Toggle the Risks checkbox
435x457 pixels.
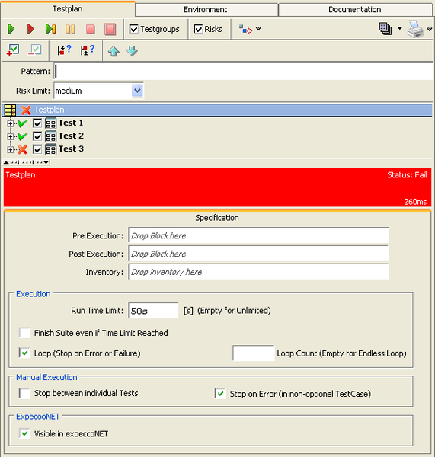(198, 29)
